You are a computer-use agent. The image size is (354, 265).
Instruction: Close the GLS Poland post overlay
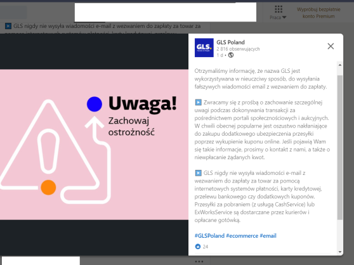[x=331, y=46]
